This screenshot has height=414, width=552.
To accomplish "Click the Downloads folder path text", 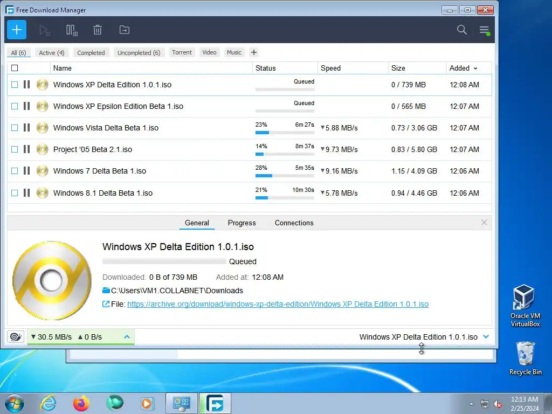I will pos(177,291).
